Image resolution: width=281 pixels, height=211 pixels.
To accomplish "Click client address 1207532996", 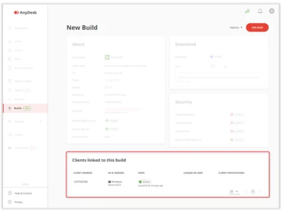I will [81, 182].
